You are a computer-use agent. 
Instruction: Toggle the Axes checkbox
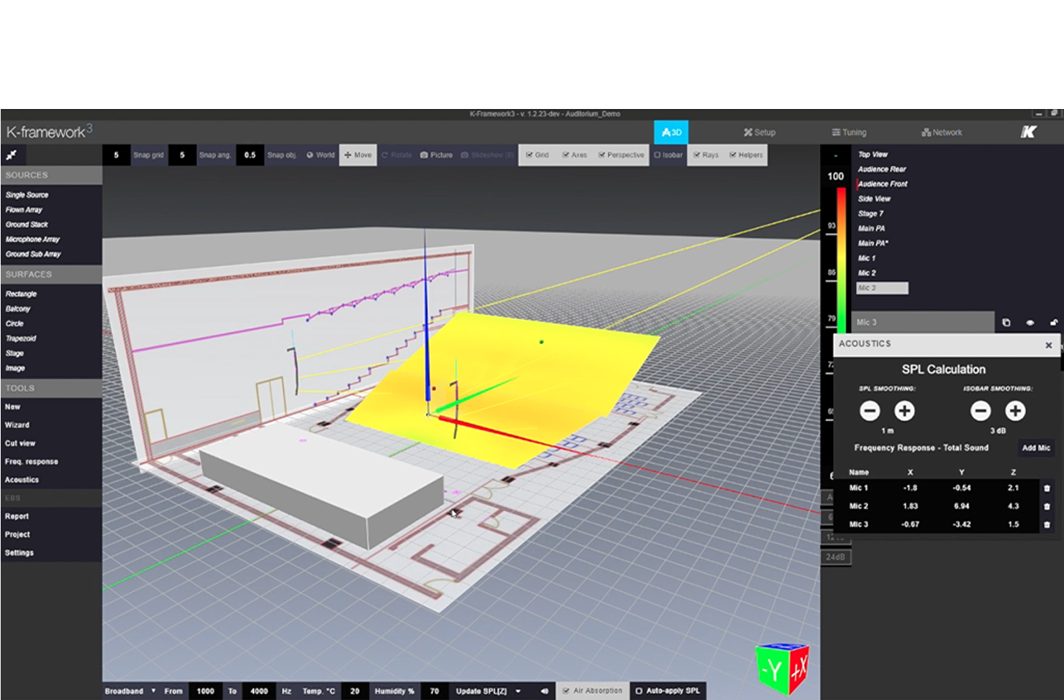click(x=574, y=155)
